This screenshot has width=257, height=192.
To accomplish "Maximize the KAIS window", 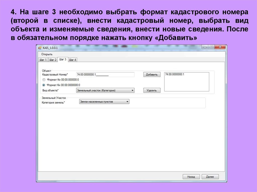I will tap(211, 47).
